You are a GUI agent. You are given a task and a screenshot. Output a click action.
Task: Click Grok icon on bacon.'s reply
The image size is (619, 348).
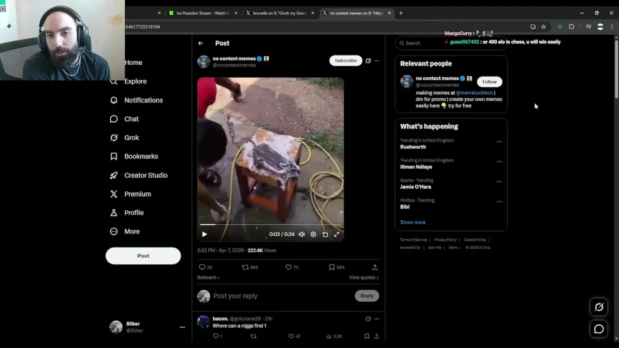tap(368, 319)
